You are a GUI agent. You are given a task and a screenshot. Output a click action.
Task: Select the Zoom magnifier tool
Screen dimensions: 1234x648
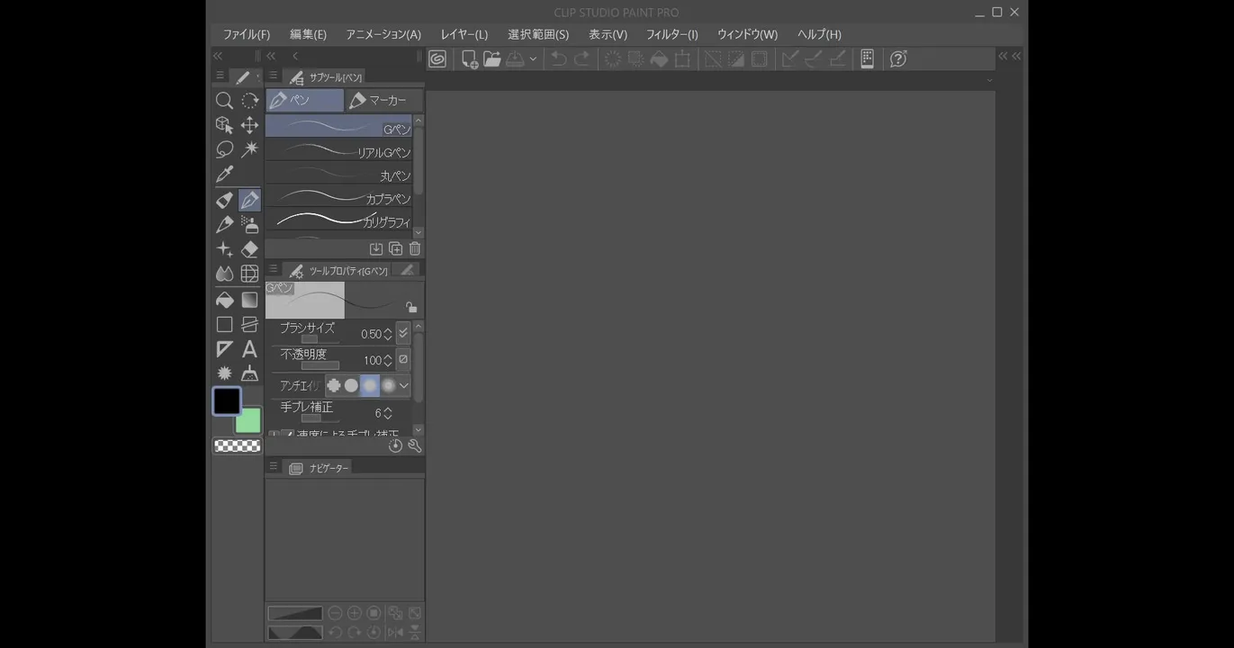224,101
